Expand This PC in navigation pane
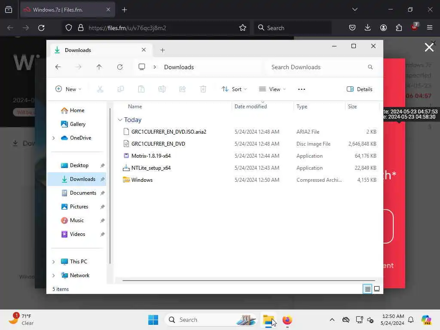Viewport: 440px width, 330px height. 54,262
